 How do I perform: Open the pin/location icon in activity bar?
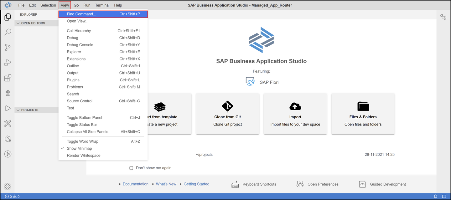tap(8, 93)
